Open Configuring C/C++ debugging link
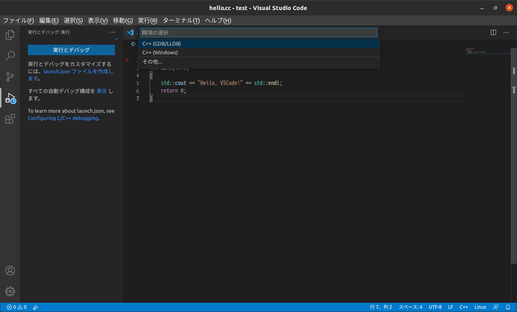 point(63,118)
